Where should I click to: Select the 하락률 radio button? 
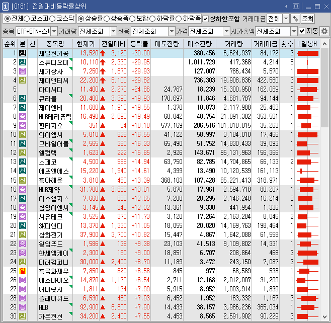[x=152, y=19]
